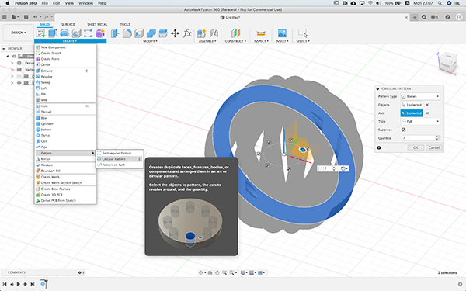Choose Pattern on Path from the submenu
The height and width of the screenshot is (291, 466).
tap(120, 165)
